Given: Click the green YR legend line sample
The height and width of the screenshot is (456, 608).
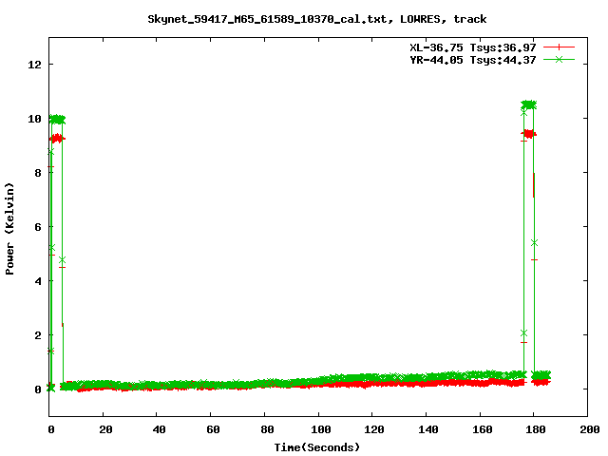Looking at the screenshot, I should click(x=559, y=59).
